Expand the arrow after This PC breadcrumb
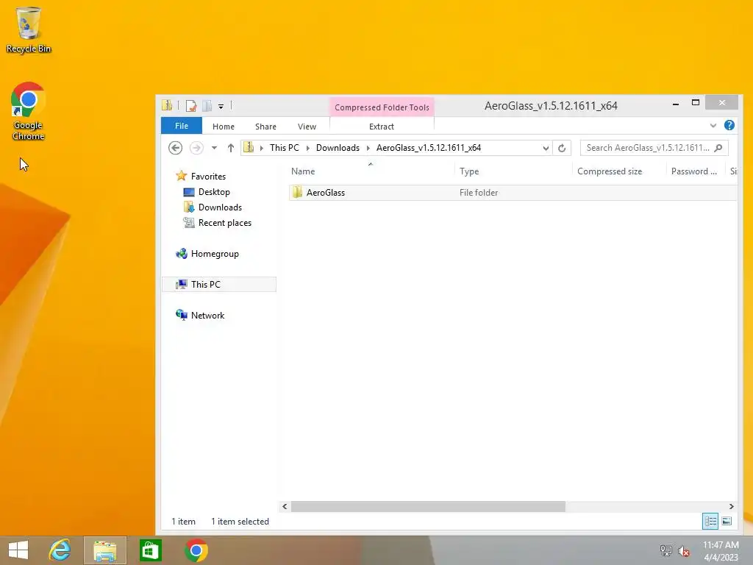The image size is (753, 565). [308, 148]
